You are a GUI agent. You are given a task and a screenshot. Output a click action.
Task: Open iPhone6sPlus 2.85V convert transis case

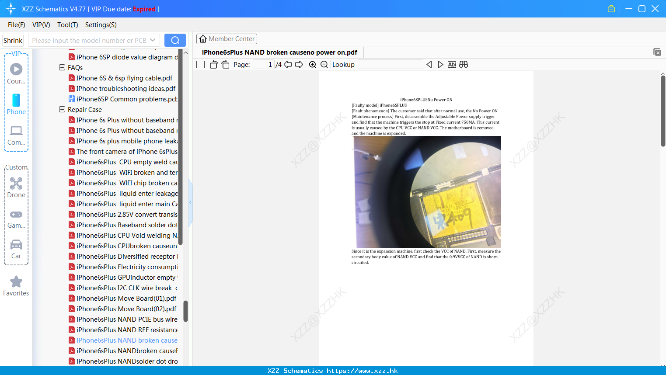point(127,214)
